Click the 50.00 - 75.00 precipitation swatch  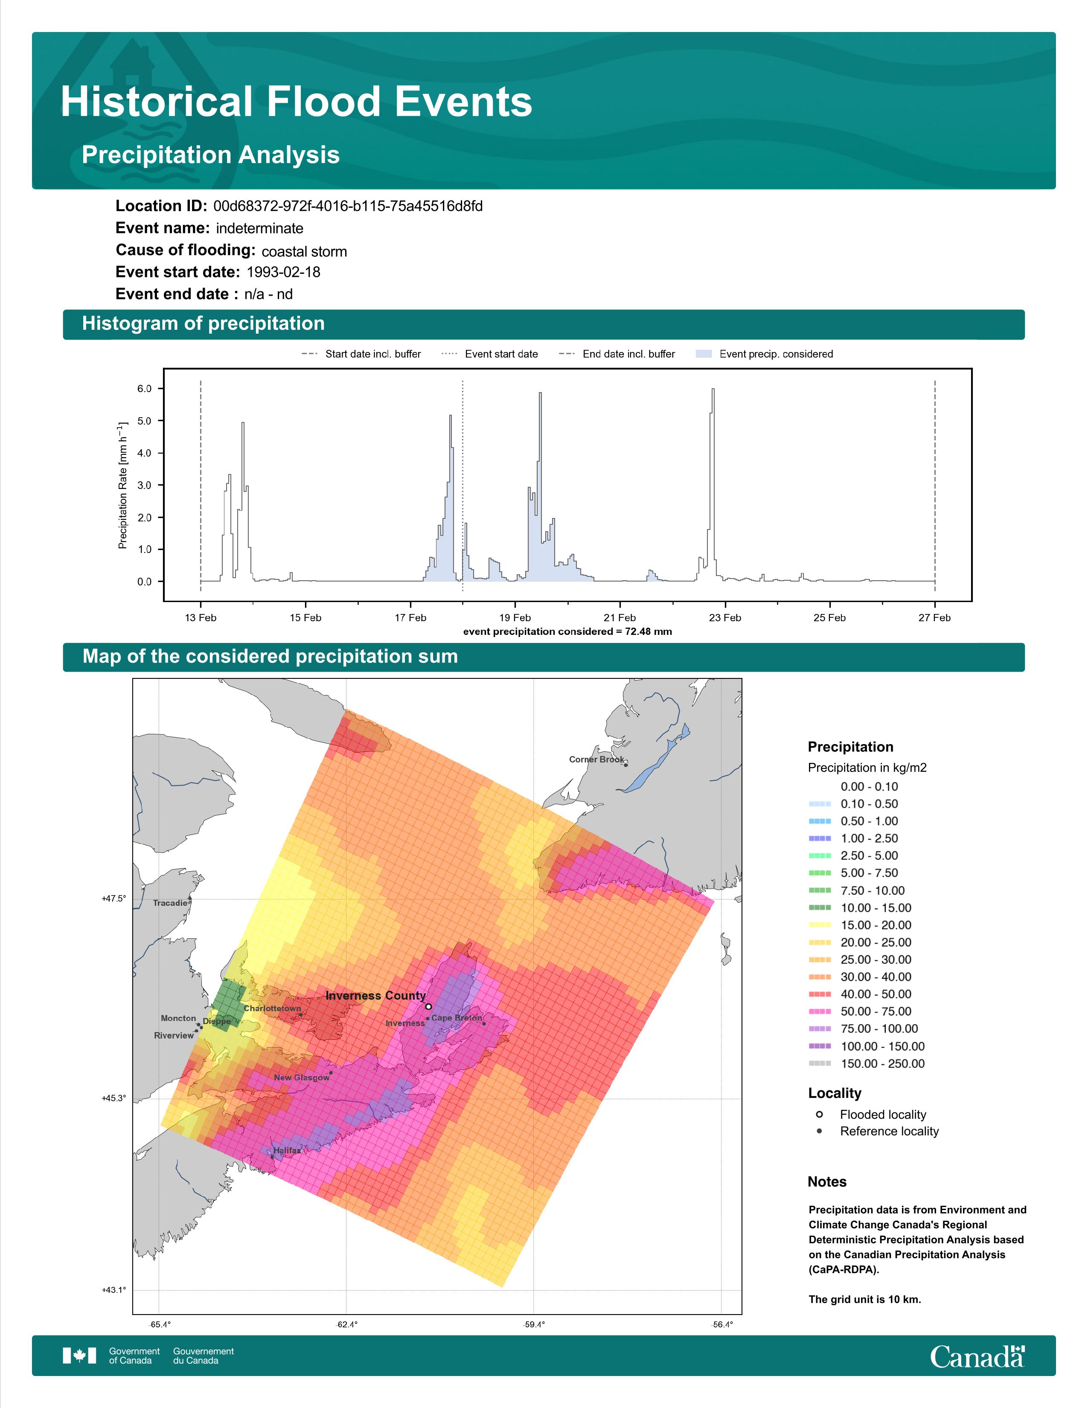click(819, 1012)
